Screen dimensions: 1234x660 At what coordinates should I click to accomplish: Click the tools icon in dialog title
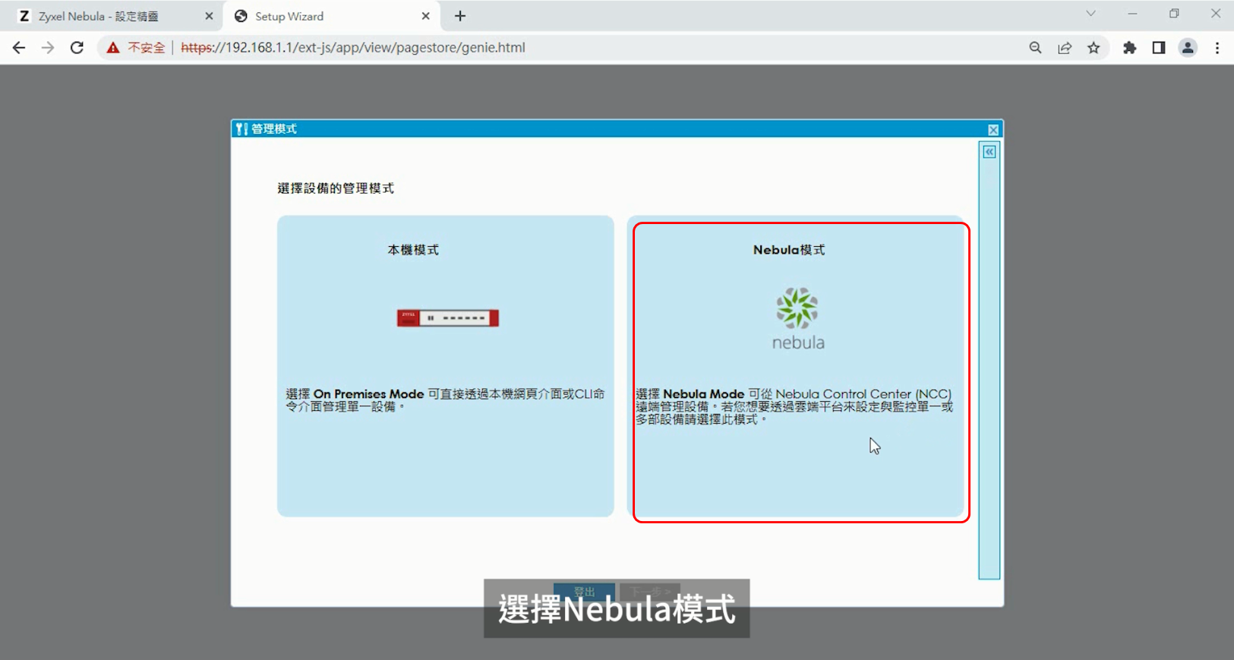(x=241, y=129)
